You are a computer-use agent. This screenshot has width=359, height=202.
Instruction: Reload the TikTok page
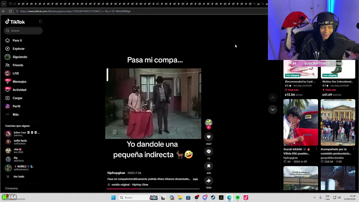[x=10, y=11]
